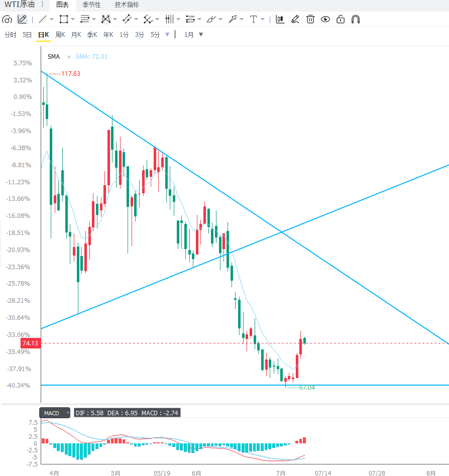This screenshot has width=449, height=476.
Task: Select the 分时 intraday view
Action: [x=11, y=35]
